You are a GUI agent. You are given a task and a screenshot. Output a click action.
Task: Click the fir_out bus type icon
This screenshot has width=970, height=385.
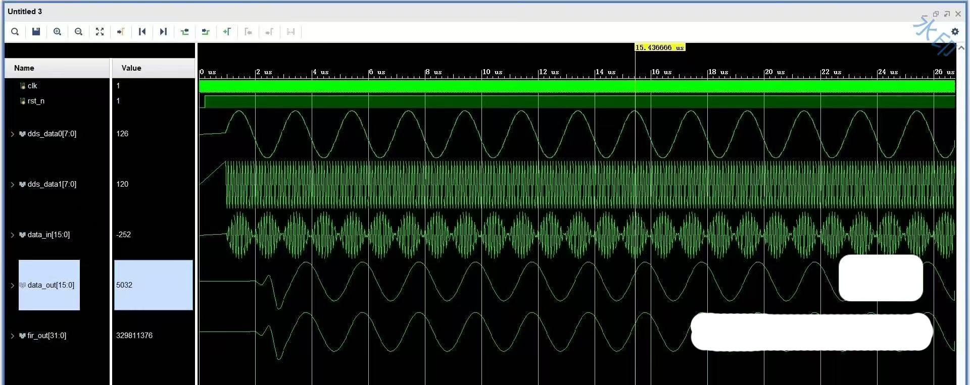(22, 336)
